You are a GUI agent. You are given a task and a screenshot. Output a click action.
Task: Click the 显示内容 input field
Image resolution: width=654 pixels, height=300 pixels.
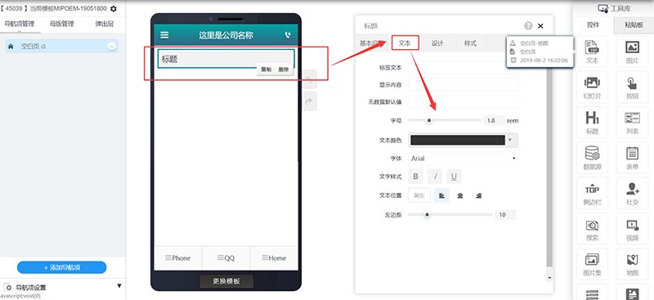point(463,85)
